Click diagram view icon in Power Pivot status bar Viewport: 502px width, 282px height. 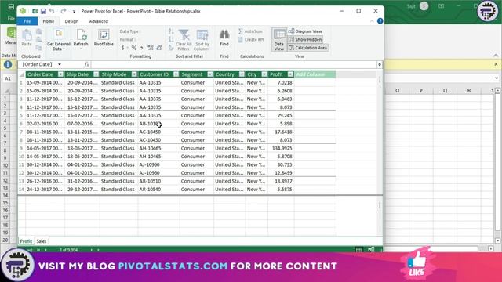tap(371, 250)
